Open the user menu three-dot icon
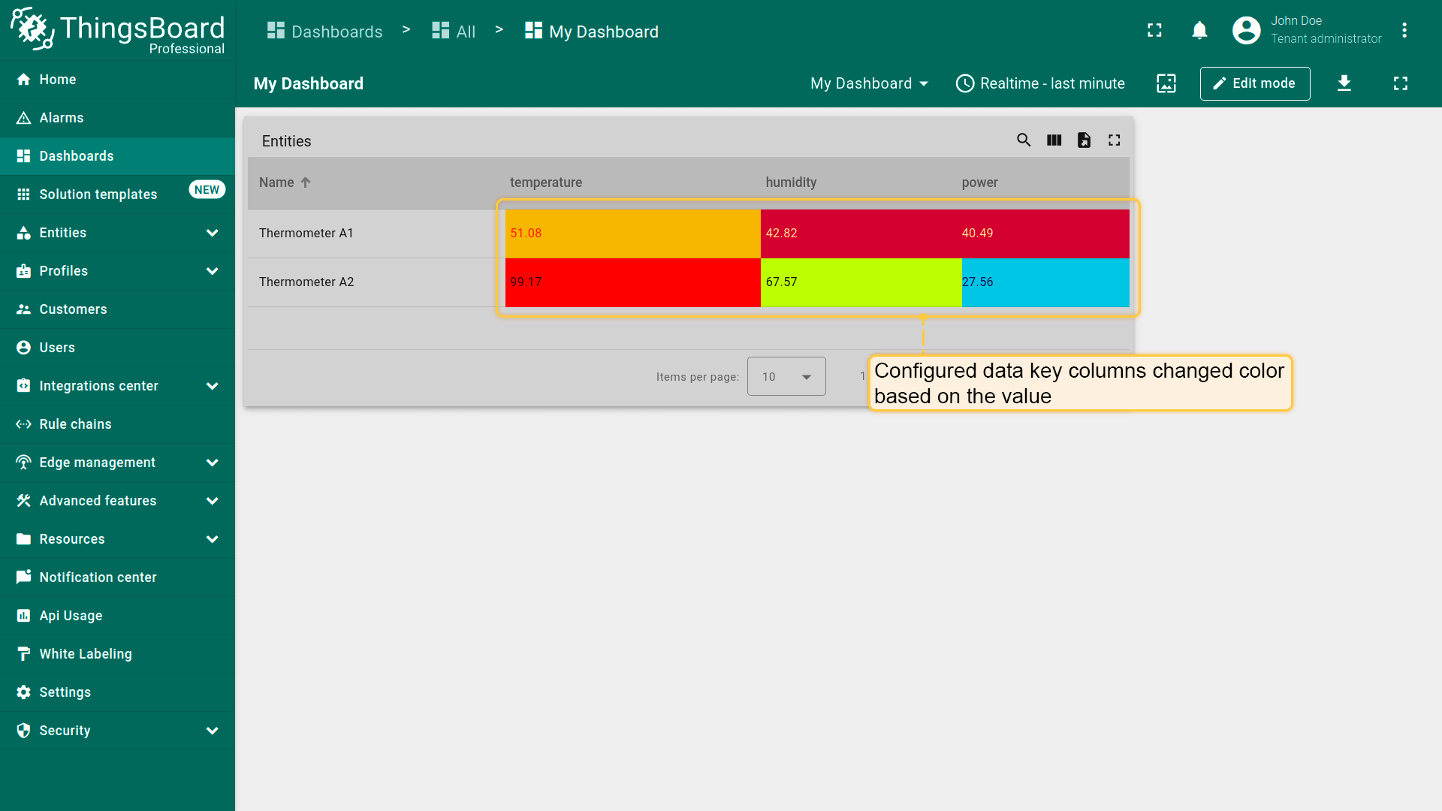 [1404, 31]
